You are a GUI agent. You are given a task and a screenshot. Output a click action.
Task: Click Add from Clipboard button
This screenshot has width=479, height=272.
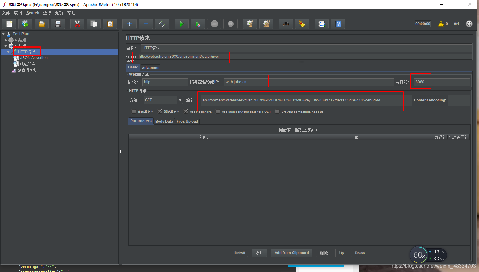[292, 253]
